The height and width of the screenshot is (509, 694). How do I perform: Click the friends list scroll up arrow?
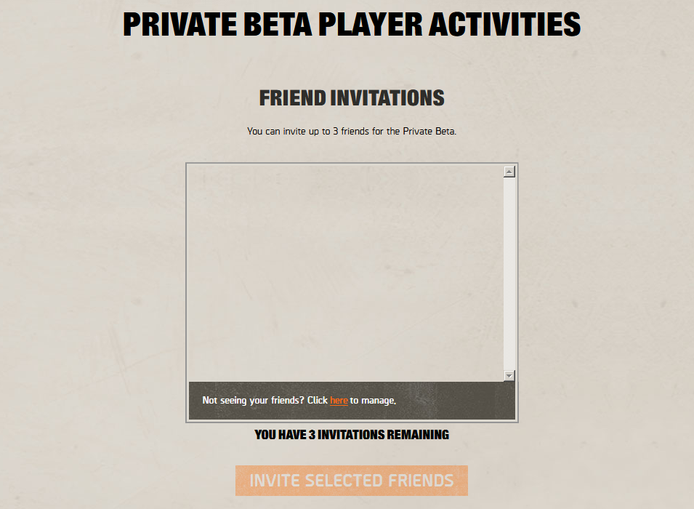coord(509,172)
